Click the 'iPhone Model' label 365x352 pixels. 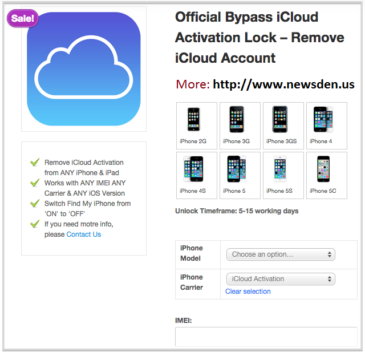[192, 253]
